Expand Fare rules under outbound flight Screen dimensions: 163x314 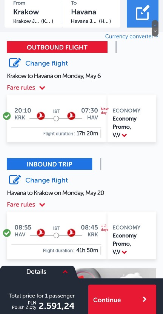coord(26,88)
